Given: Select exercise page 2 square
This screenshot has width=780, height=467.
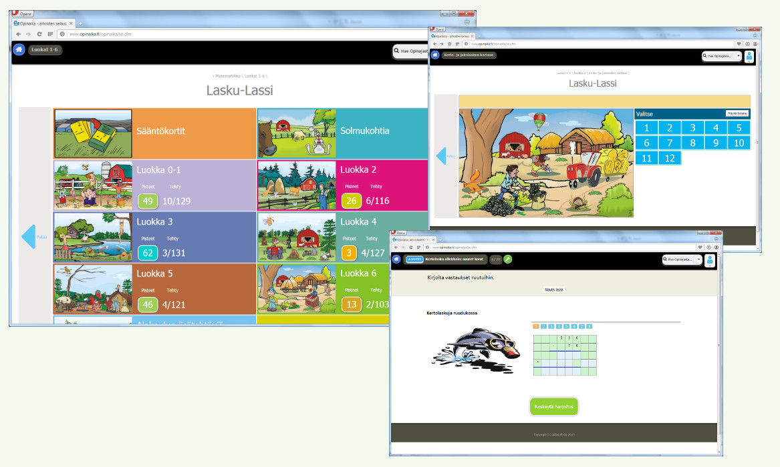Looking at the screenshot, I should 543,326.
